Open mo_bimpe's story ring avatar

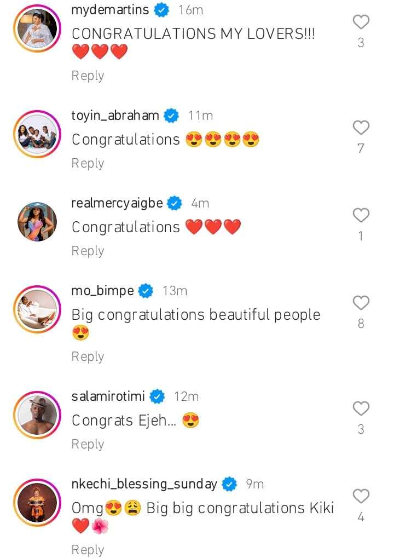click(37, 309)
